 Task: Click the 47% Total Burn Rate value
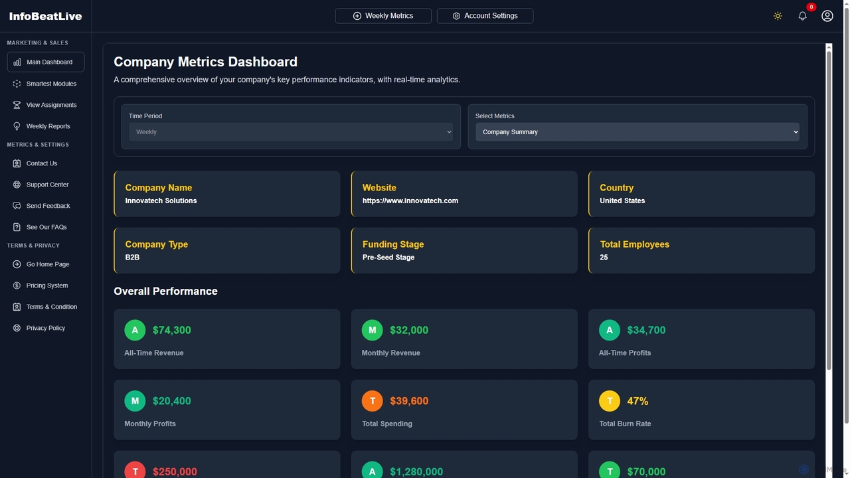click(x=638, y=401)
